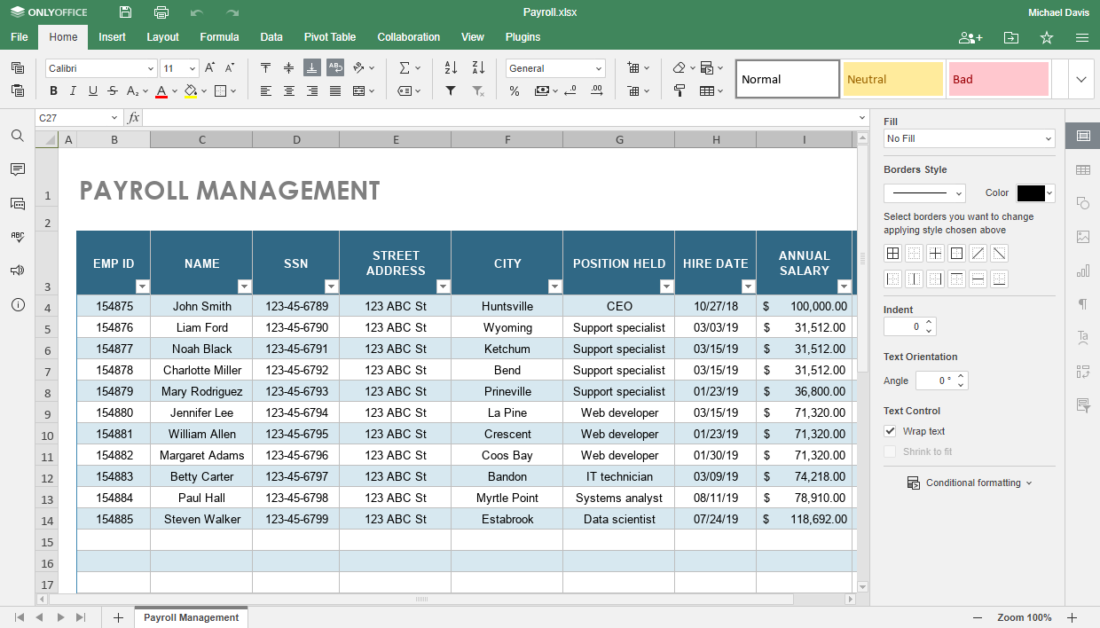The height and width of the screenshot is (628, 1100).
Task: Open the Pivot Table tab
Action: [x=330, y=37]
